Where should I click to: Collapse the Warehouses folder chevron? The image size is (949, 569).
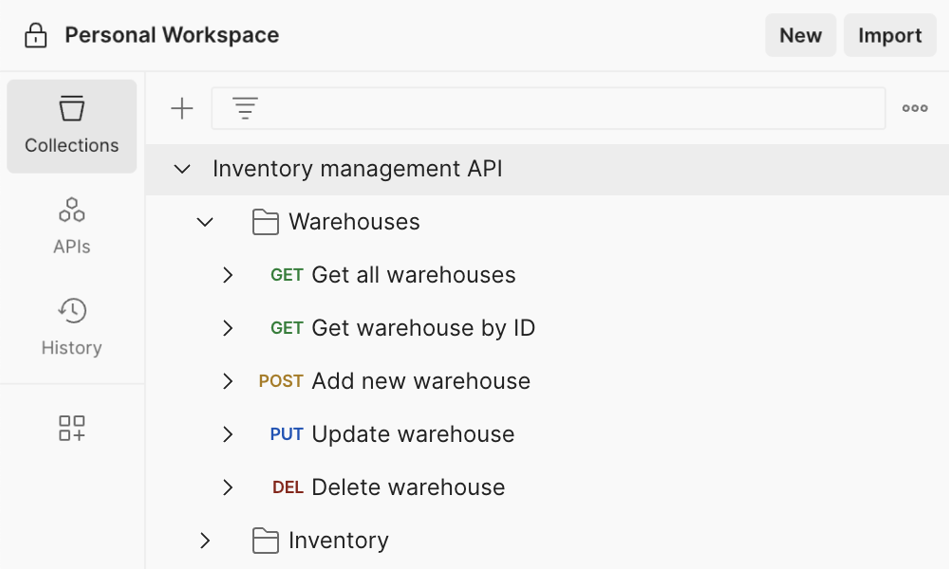tap(205, 222)
